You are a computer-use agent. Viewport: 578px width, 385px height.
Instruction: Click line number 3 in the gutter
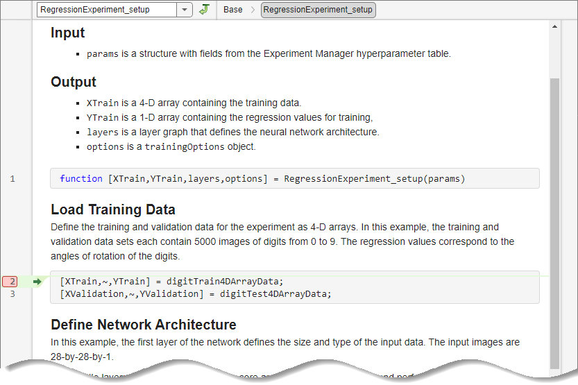click(x=12, y=294)
